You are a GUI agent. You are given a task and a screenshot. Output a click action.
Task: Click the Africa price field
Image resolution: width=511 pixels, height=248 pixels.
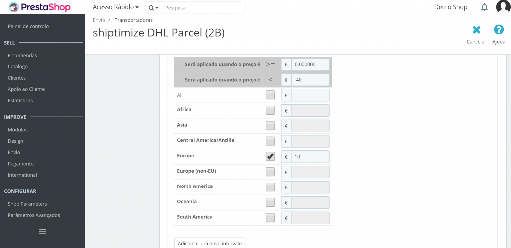click(310, 111)
